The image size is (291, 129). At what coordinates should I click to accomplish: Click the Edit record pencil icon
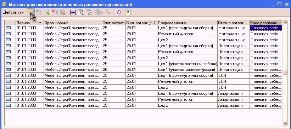coord(47,12)
